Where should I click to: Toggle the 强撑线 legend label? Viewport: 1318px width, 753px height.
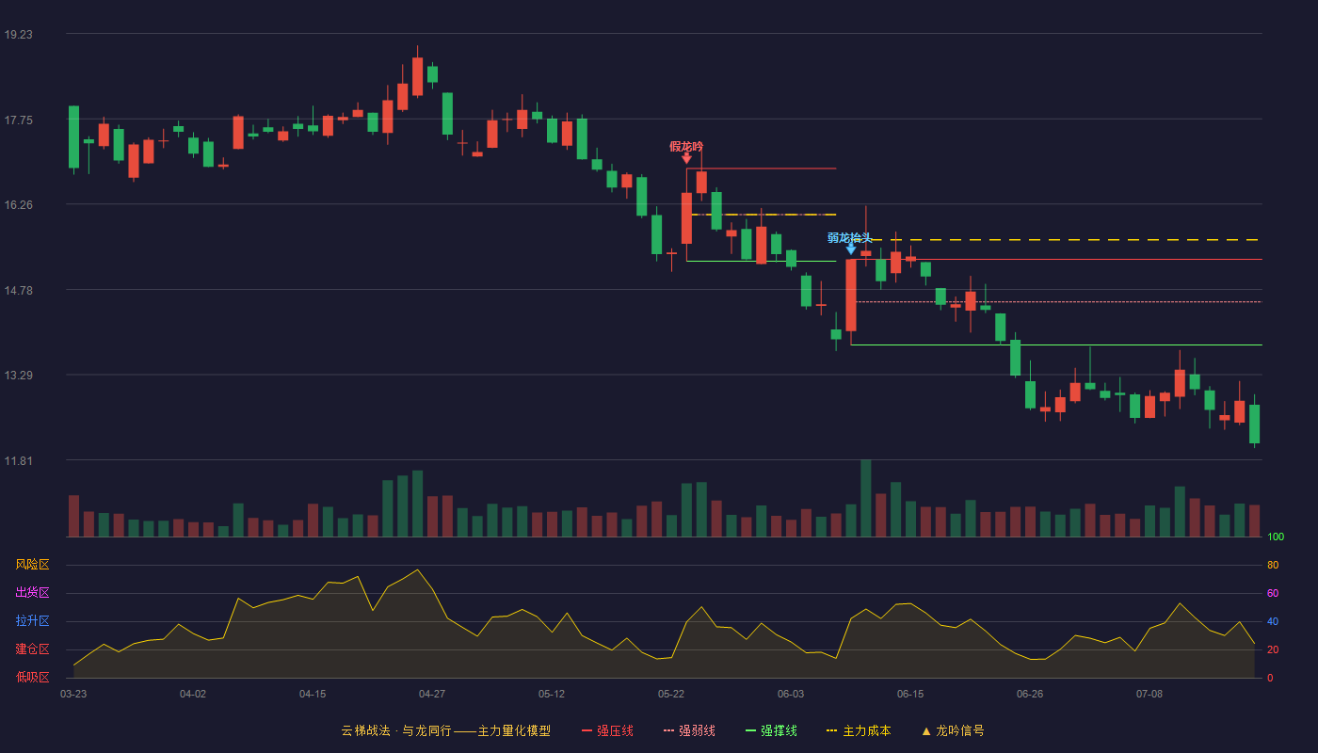point(779,730)
